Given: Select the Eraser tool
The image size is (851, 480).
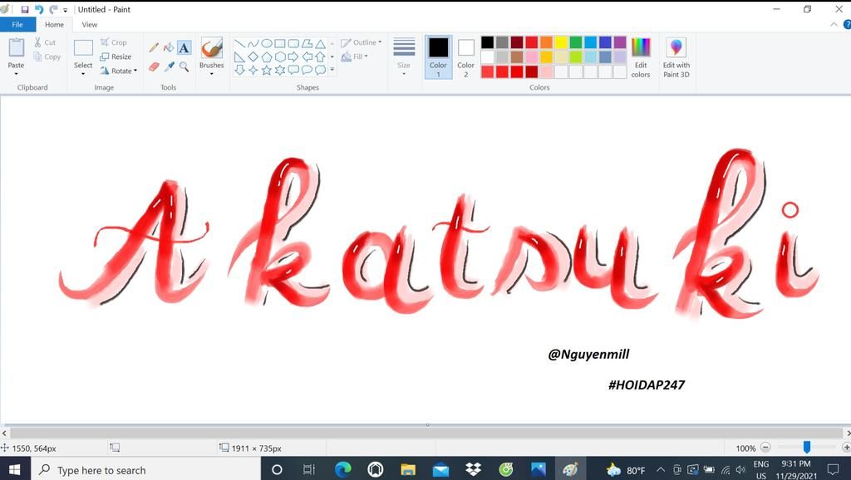Looking at the screenshot, I should click(154, 66).
